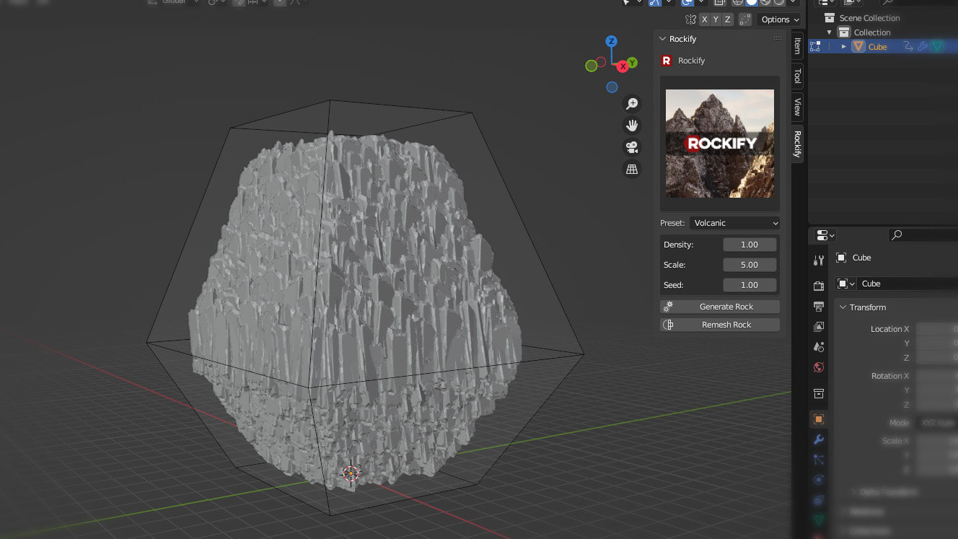
Task: Click the properties editor search field
Action: click(923, 235)
